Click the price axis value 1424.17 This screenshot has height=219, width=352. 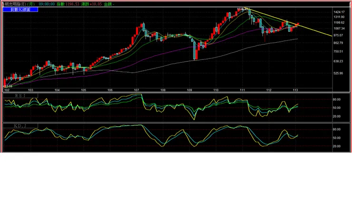click(339, 12)
